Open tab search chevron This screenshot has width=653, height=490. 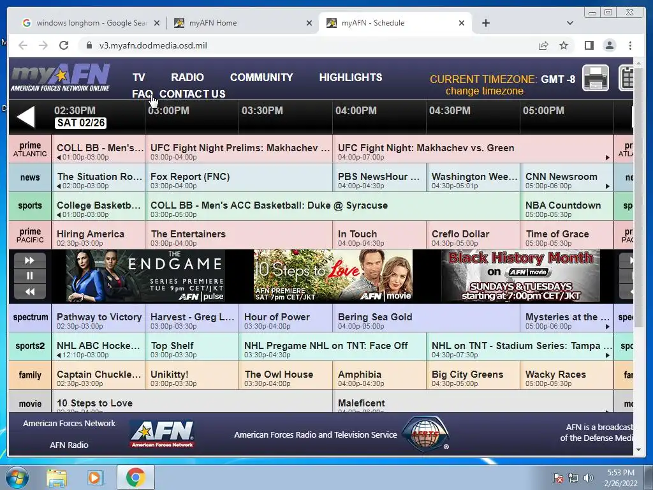click(x=570, y=23)
